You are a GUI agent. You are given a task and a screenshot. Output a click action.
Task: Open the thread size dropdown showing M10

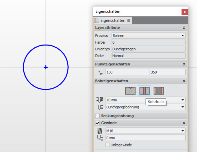click(145, 131)
